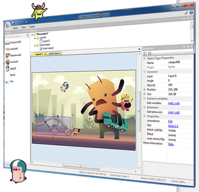
Task: Click the layout view vertical scrollbar thumb
Action: (139, 111)
